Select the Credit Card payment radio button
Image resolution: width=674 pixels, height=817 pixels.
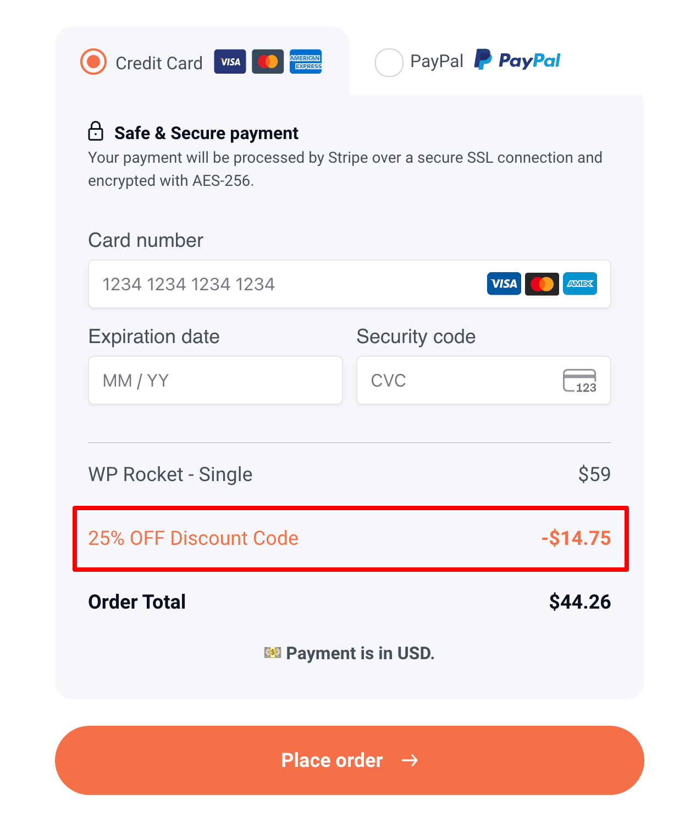point(93,62)
